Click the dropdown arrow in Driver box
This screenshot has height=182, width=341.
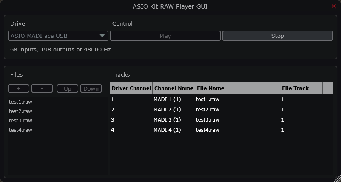[102, 36]
